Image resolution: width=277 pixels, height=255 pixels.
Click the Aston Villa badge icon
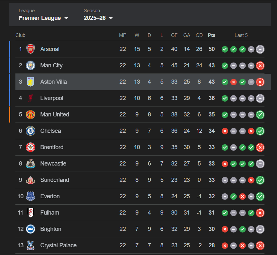[30, 82]
